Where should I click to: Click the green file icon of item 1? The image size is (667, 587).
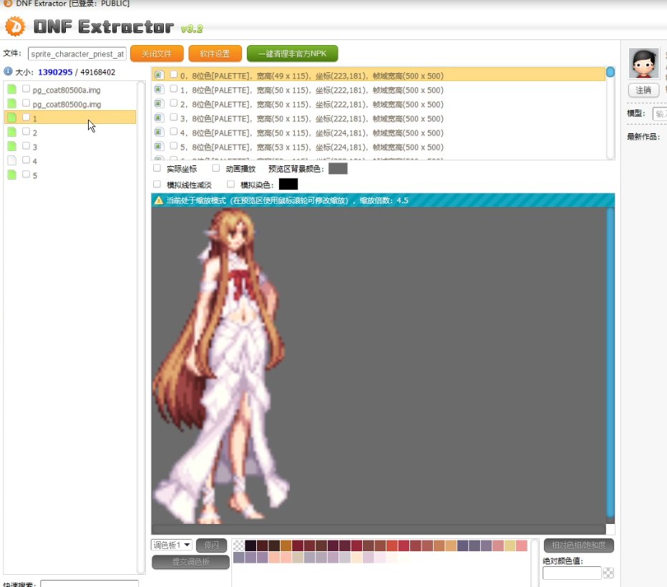12,117
